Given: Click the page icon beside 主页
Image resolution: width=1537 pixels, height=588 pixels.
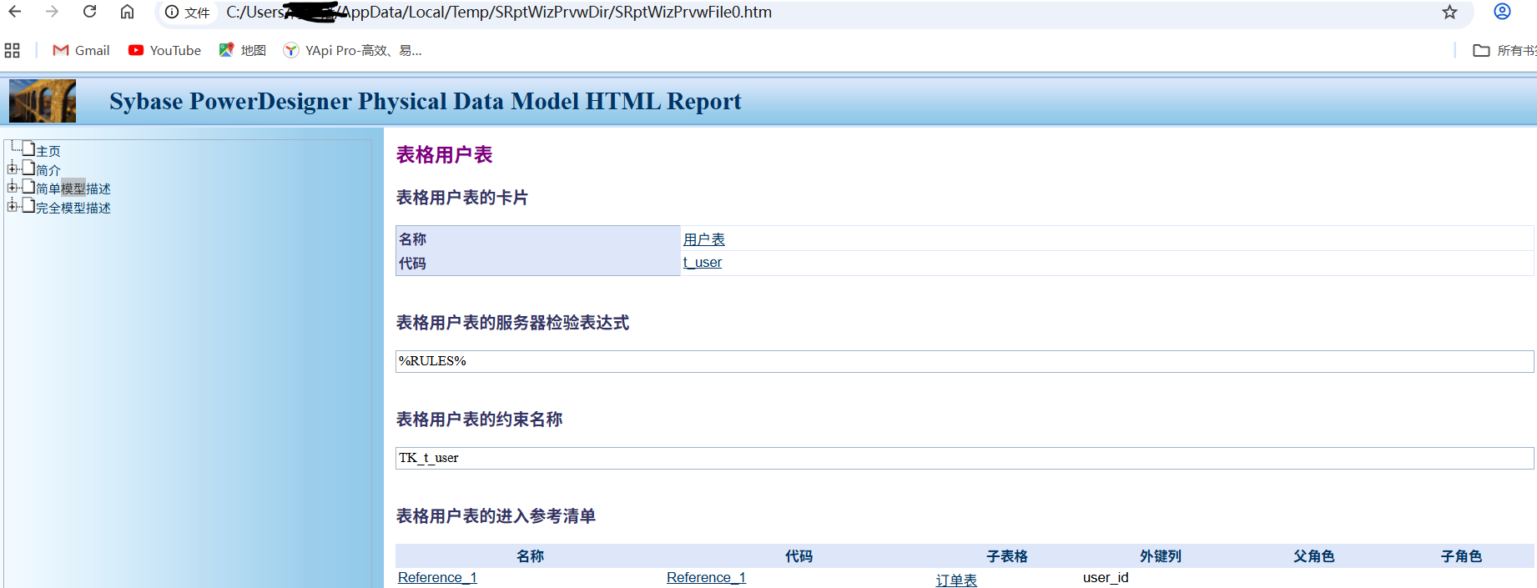Looking at the screenshot, I should tap(28, 148).
